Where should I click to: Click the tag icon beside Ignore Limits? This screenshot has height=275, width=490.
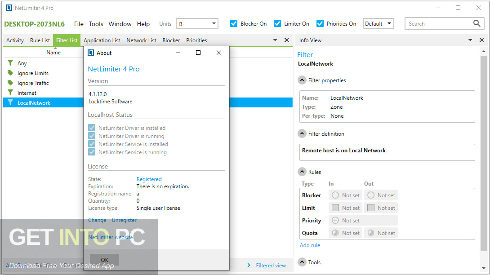click(x=10, y=73)
